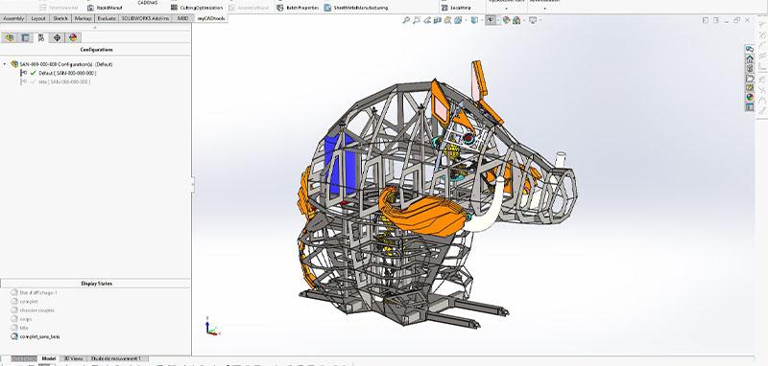Open the Etude de mouvement 1 tab
Image resolution: width=768 pixels, height=366 pixels.
pyautogui.click(x=118, y=358)
